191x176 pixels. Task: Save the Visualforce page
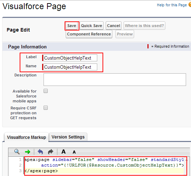pyautogui.click(x=72, y=26)
